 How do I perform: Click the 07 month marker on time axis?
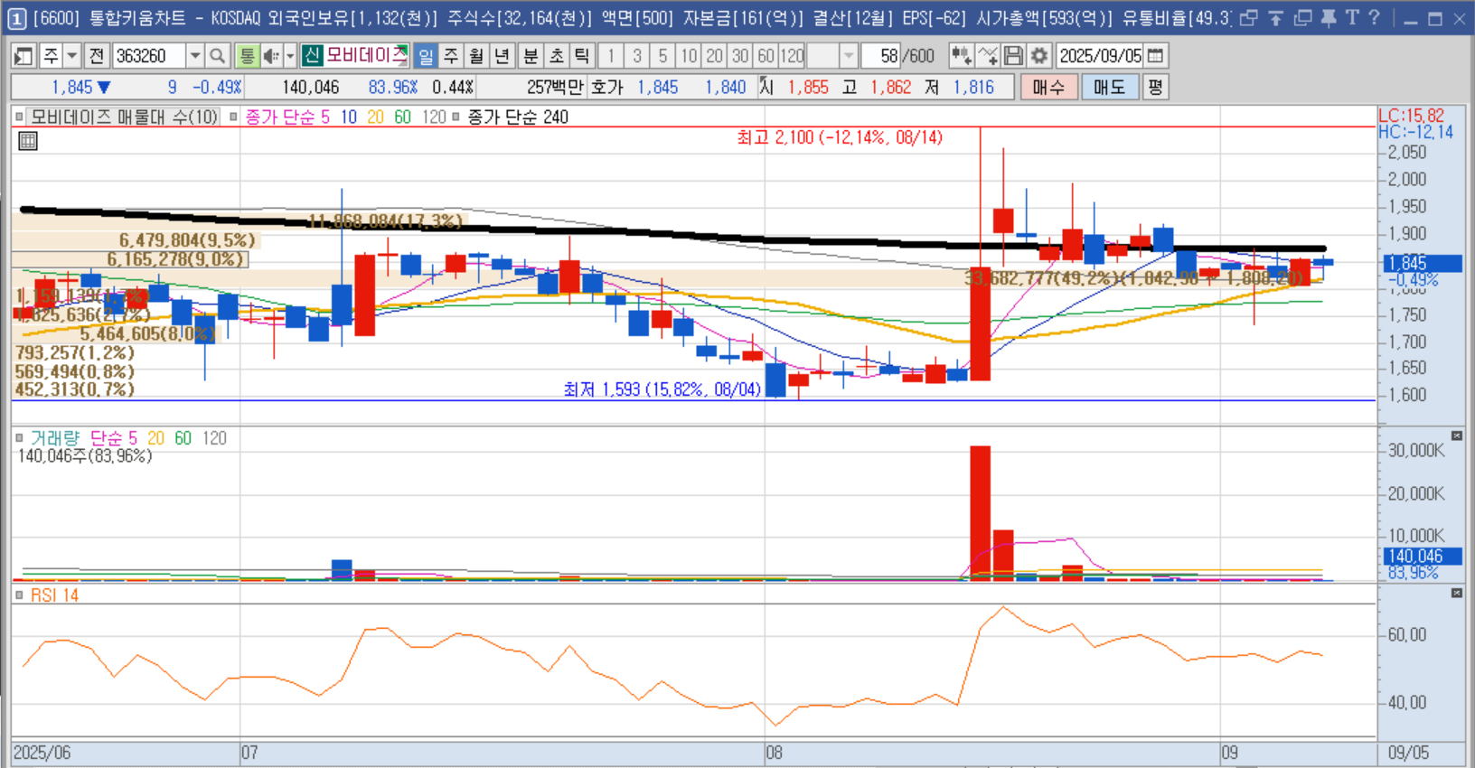point(249,753)
